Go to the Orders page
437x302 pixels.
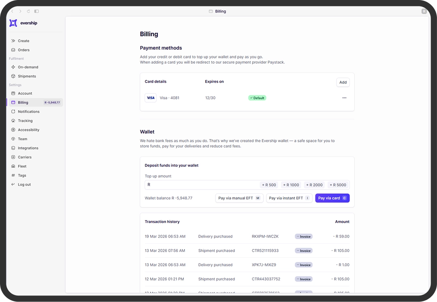pyautogui.click(x=23, y=50)
